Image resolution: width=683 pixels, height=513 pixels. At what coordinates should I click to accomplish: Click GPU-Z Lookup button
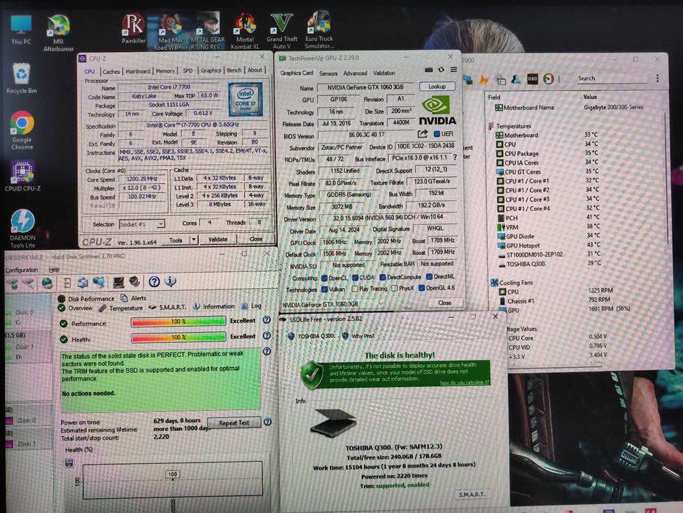pyautogui.click(x=437, y=86)
